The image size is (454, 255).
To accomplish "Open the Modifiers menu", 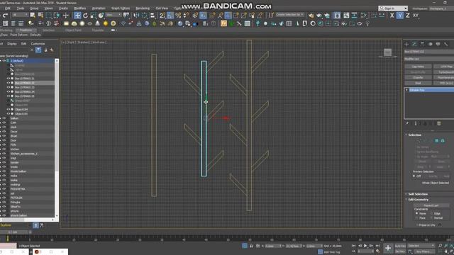I will [79, 8].
